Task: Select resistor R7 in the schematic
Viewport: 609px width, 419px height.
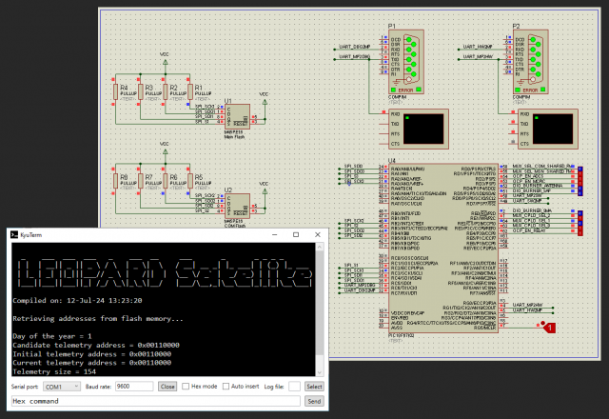Action: pos(141,182)
